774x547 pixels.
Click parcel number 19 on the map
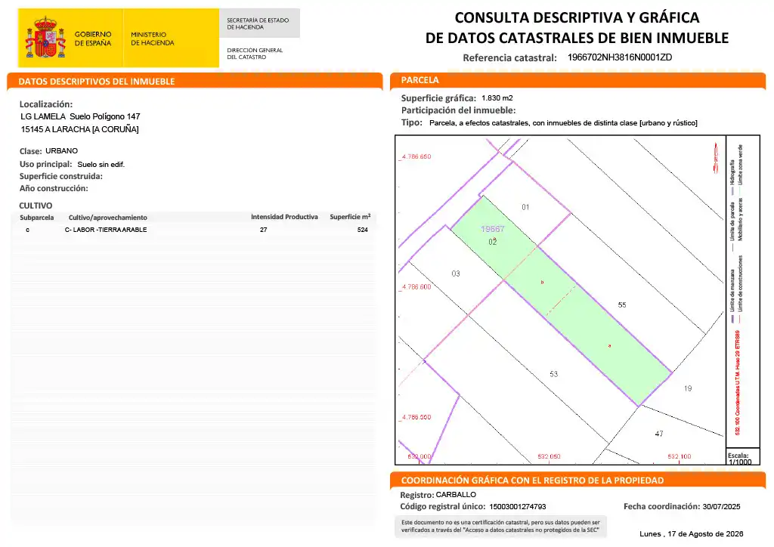click(688, 388)
